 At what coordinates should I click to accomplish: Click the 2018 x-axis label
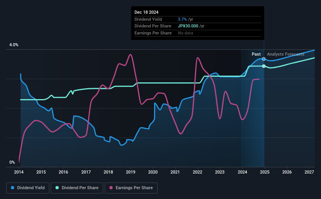click(x=108, y=172)
